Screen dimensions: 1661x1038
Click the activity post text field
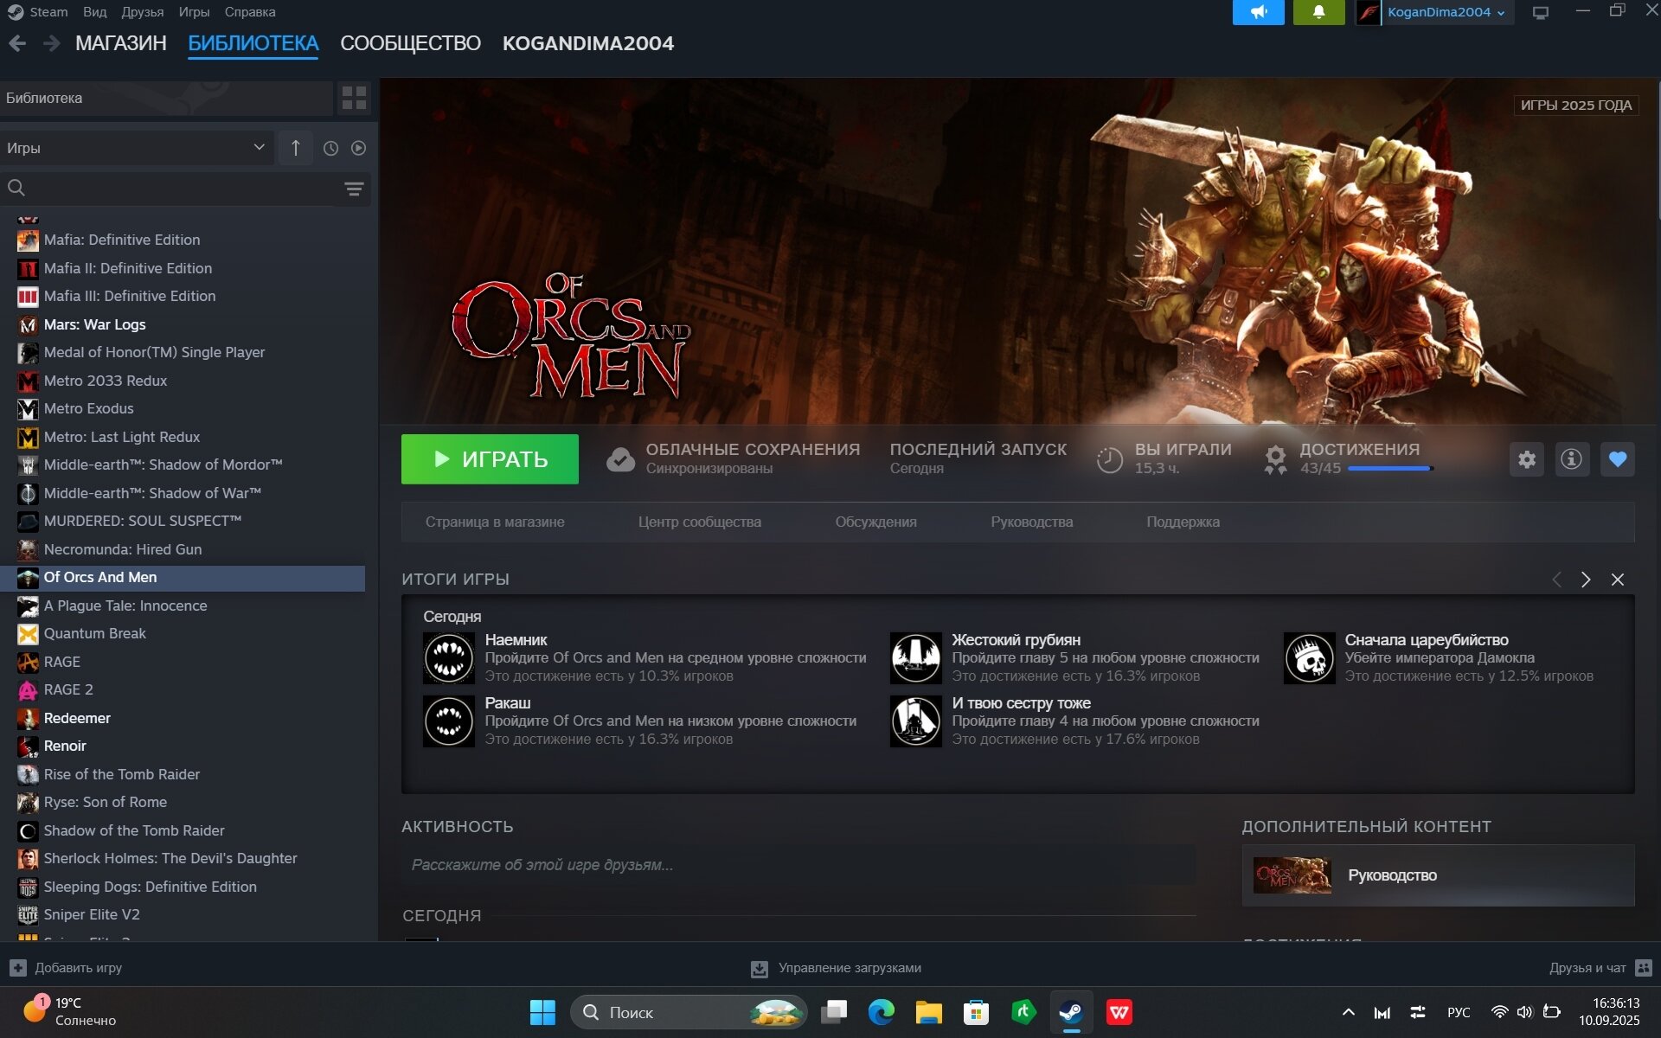[x=798, y=865]
